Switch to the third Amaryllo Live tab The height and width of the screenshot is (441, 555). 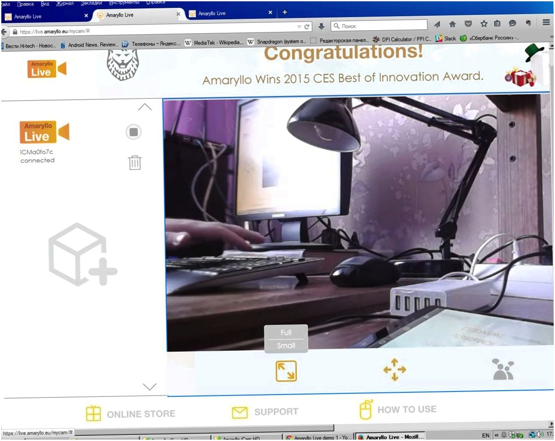pyautogui.click(x=230, y=13)
